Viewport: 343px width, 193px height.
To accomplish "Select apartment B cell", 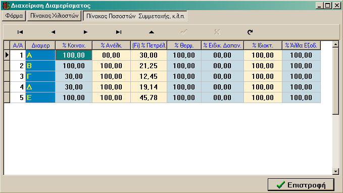I will (x=40, y=66).
